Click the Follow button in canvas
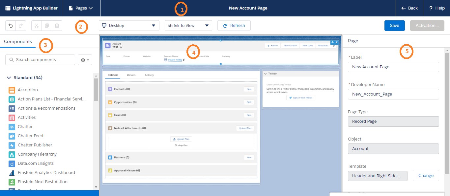The image size is (450, 196). click(272, 46)
